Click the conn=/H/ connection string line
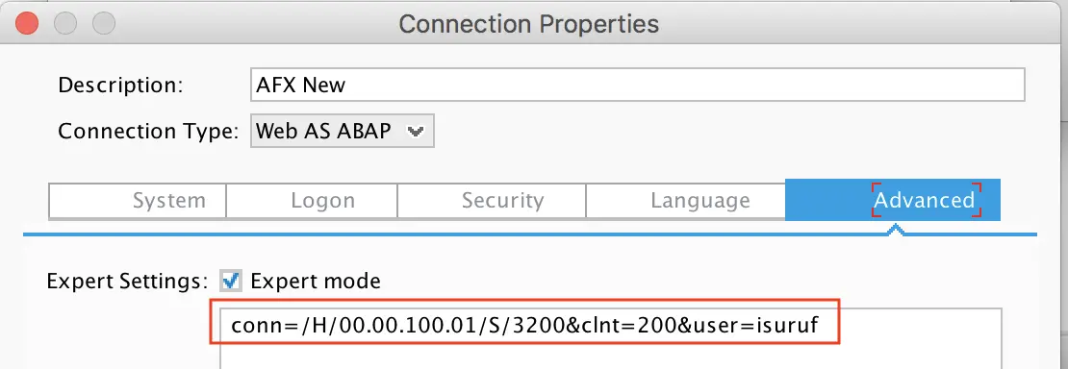 click(524, 328)
